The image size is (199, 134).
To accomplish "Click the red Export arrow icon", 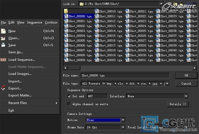I will 3,88.
